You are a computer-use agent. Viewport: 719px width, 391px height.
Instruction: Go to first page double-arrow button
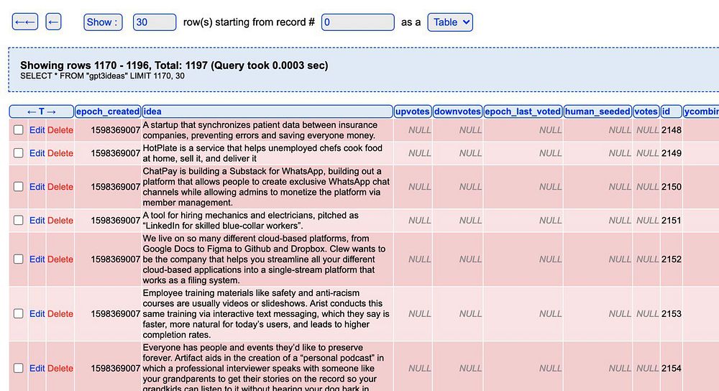(25, 22)
